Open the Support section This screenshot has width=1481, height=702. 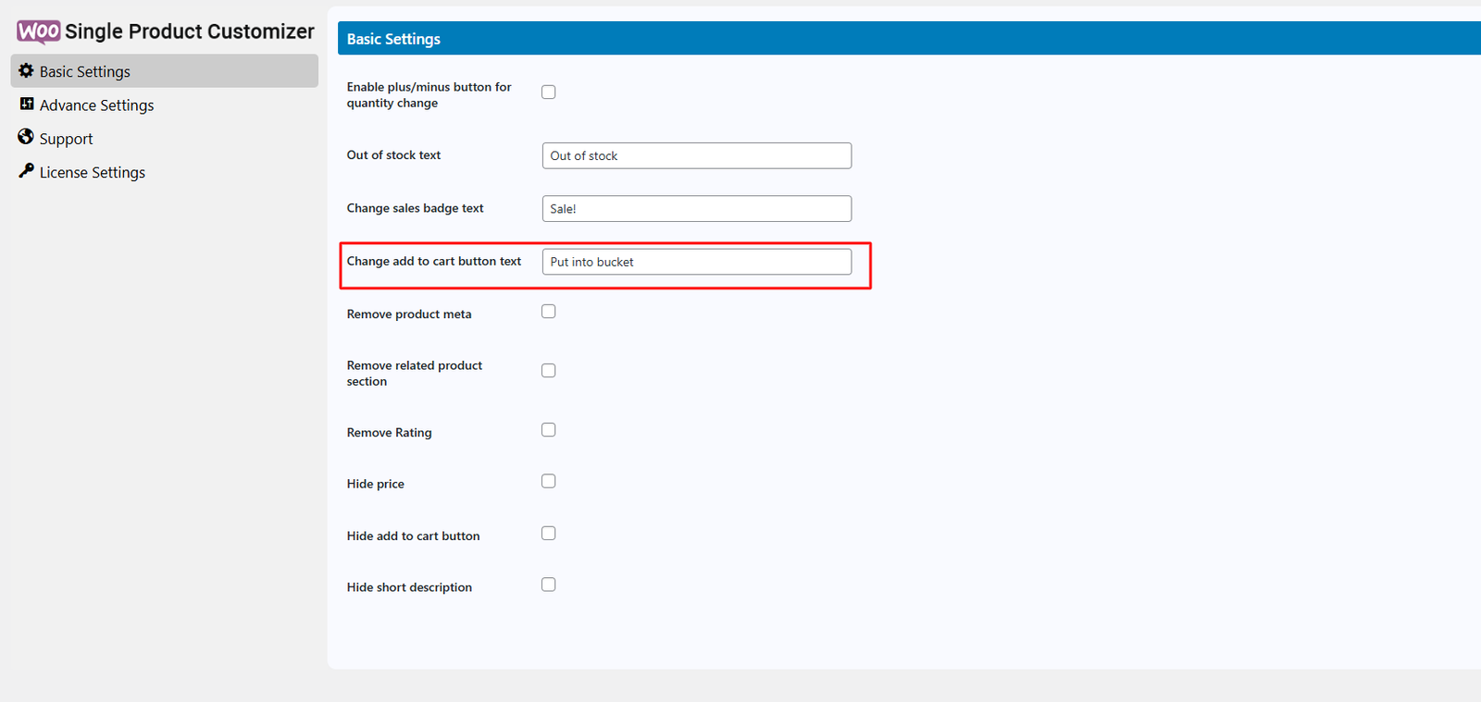[66, 139]
